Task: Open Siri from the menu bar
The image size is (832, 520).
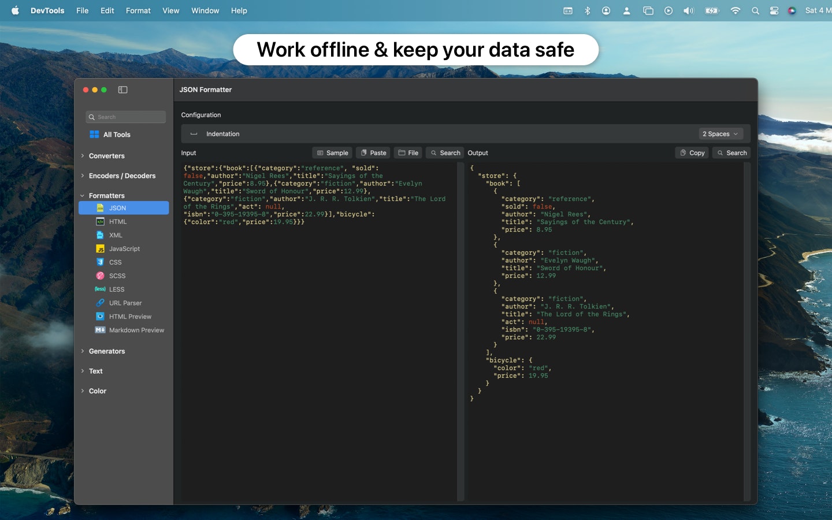Action: [792, 10]
